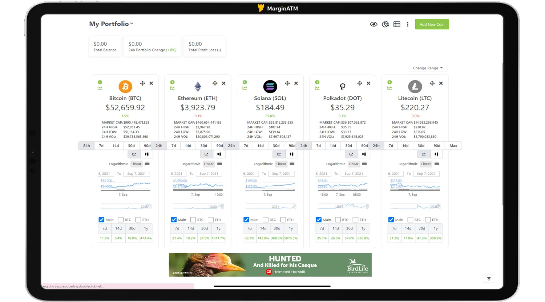Uncheck Main checkbox on Bitcoin card
This screenshot has height=302, width=545.
coord(101,220)
